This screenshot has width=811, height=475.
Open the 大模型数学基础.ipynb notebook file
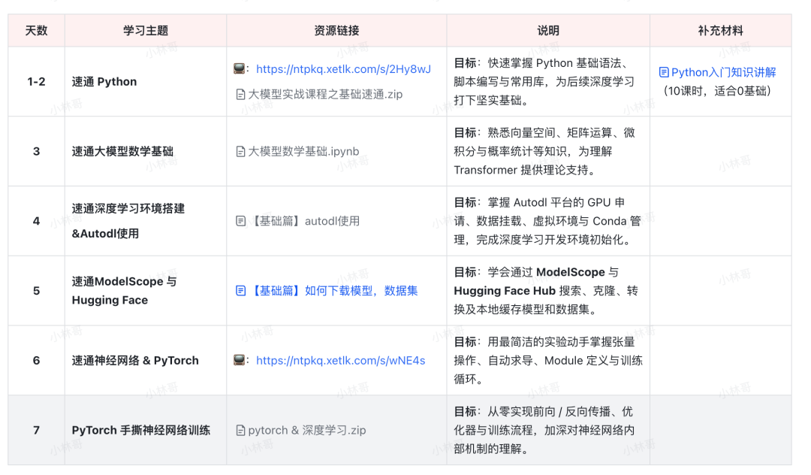(x=303, y=151)
